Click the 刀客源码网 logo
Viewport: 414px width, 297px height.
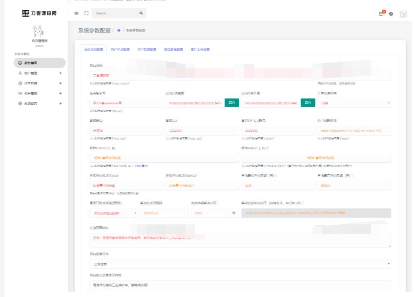click(x=37, y=12)
